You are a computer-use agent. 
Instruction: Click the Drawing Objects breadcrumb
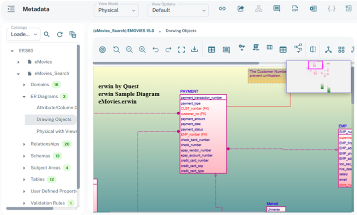(x=181, y=31)
